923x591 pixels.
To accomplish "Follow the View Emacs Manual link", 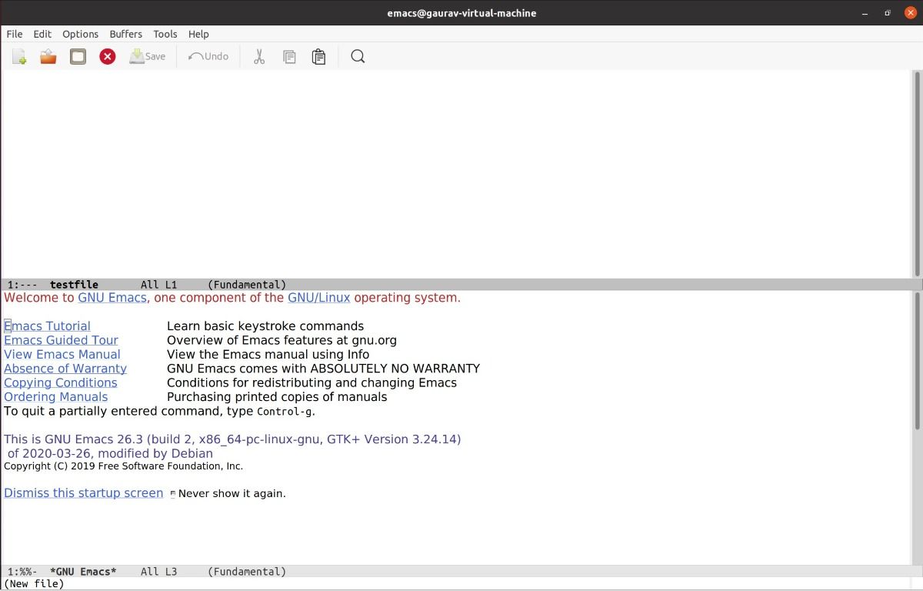I will point(62,354).
